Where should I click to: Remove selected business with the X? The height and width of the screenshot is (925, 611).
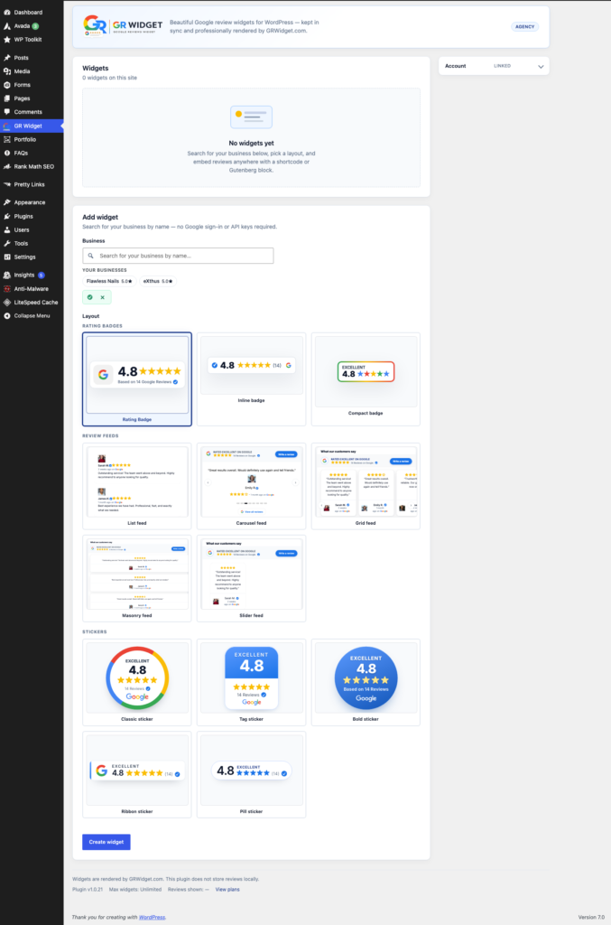(103, 297)
